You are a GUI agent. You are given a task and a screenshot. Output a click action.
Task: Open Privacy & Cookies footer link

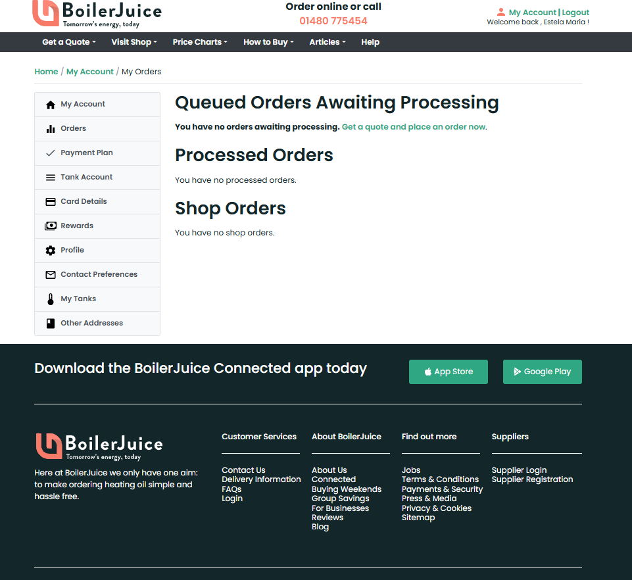click(x=436, y=508)
